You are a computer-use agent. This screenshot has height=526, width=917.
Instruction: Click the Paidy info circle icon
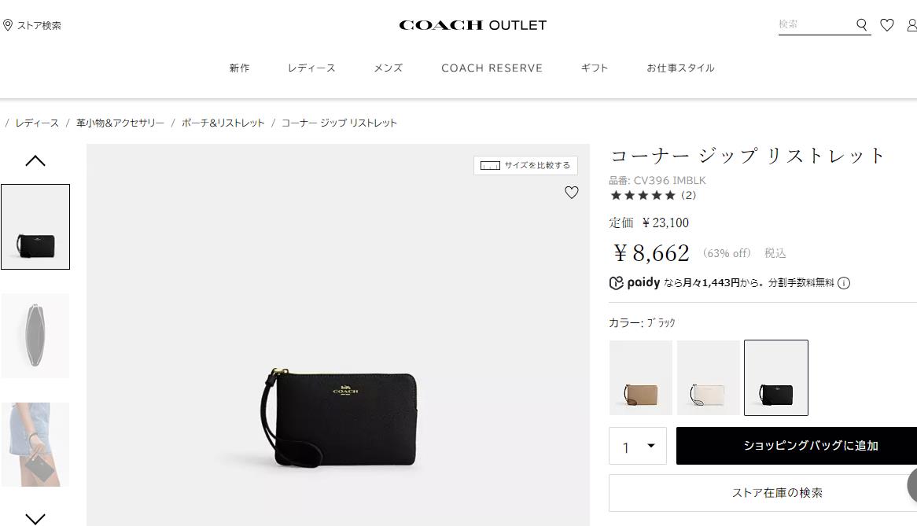(843, 283)
